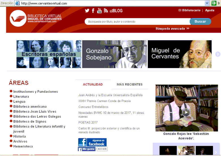
Task: Open the Lengua area
Action: 19,102
